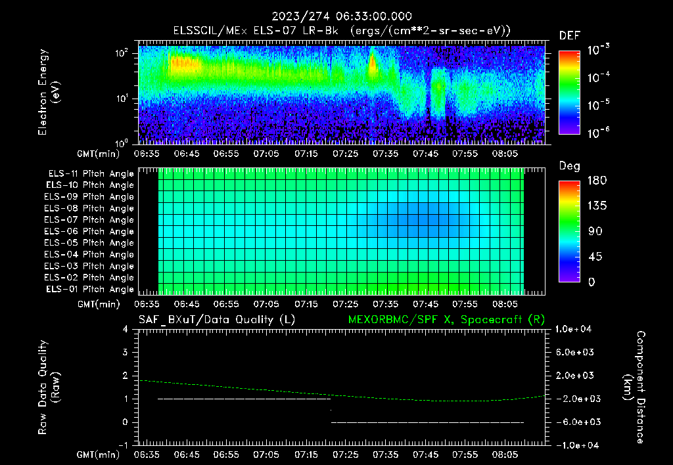Click the green MEXORBMC/SPF X, Spacecraft (R) legend
The height and width of the screenshot is (465, 673).
(446, 320)
